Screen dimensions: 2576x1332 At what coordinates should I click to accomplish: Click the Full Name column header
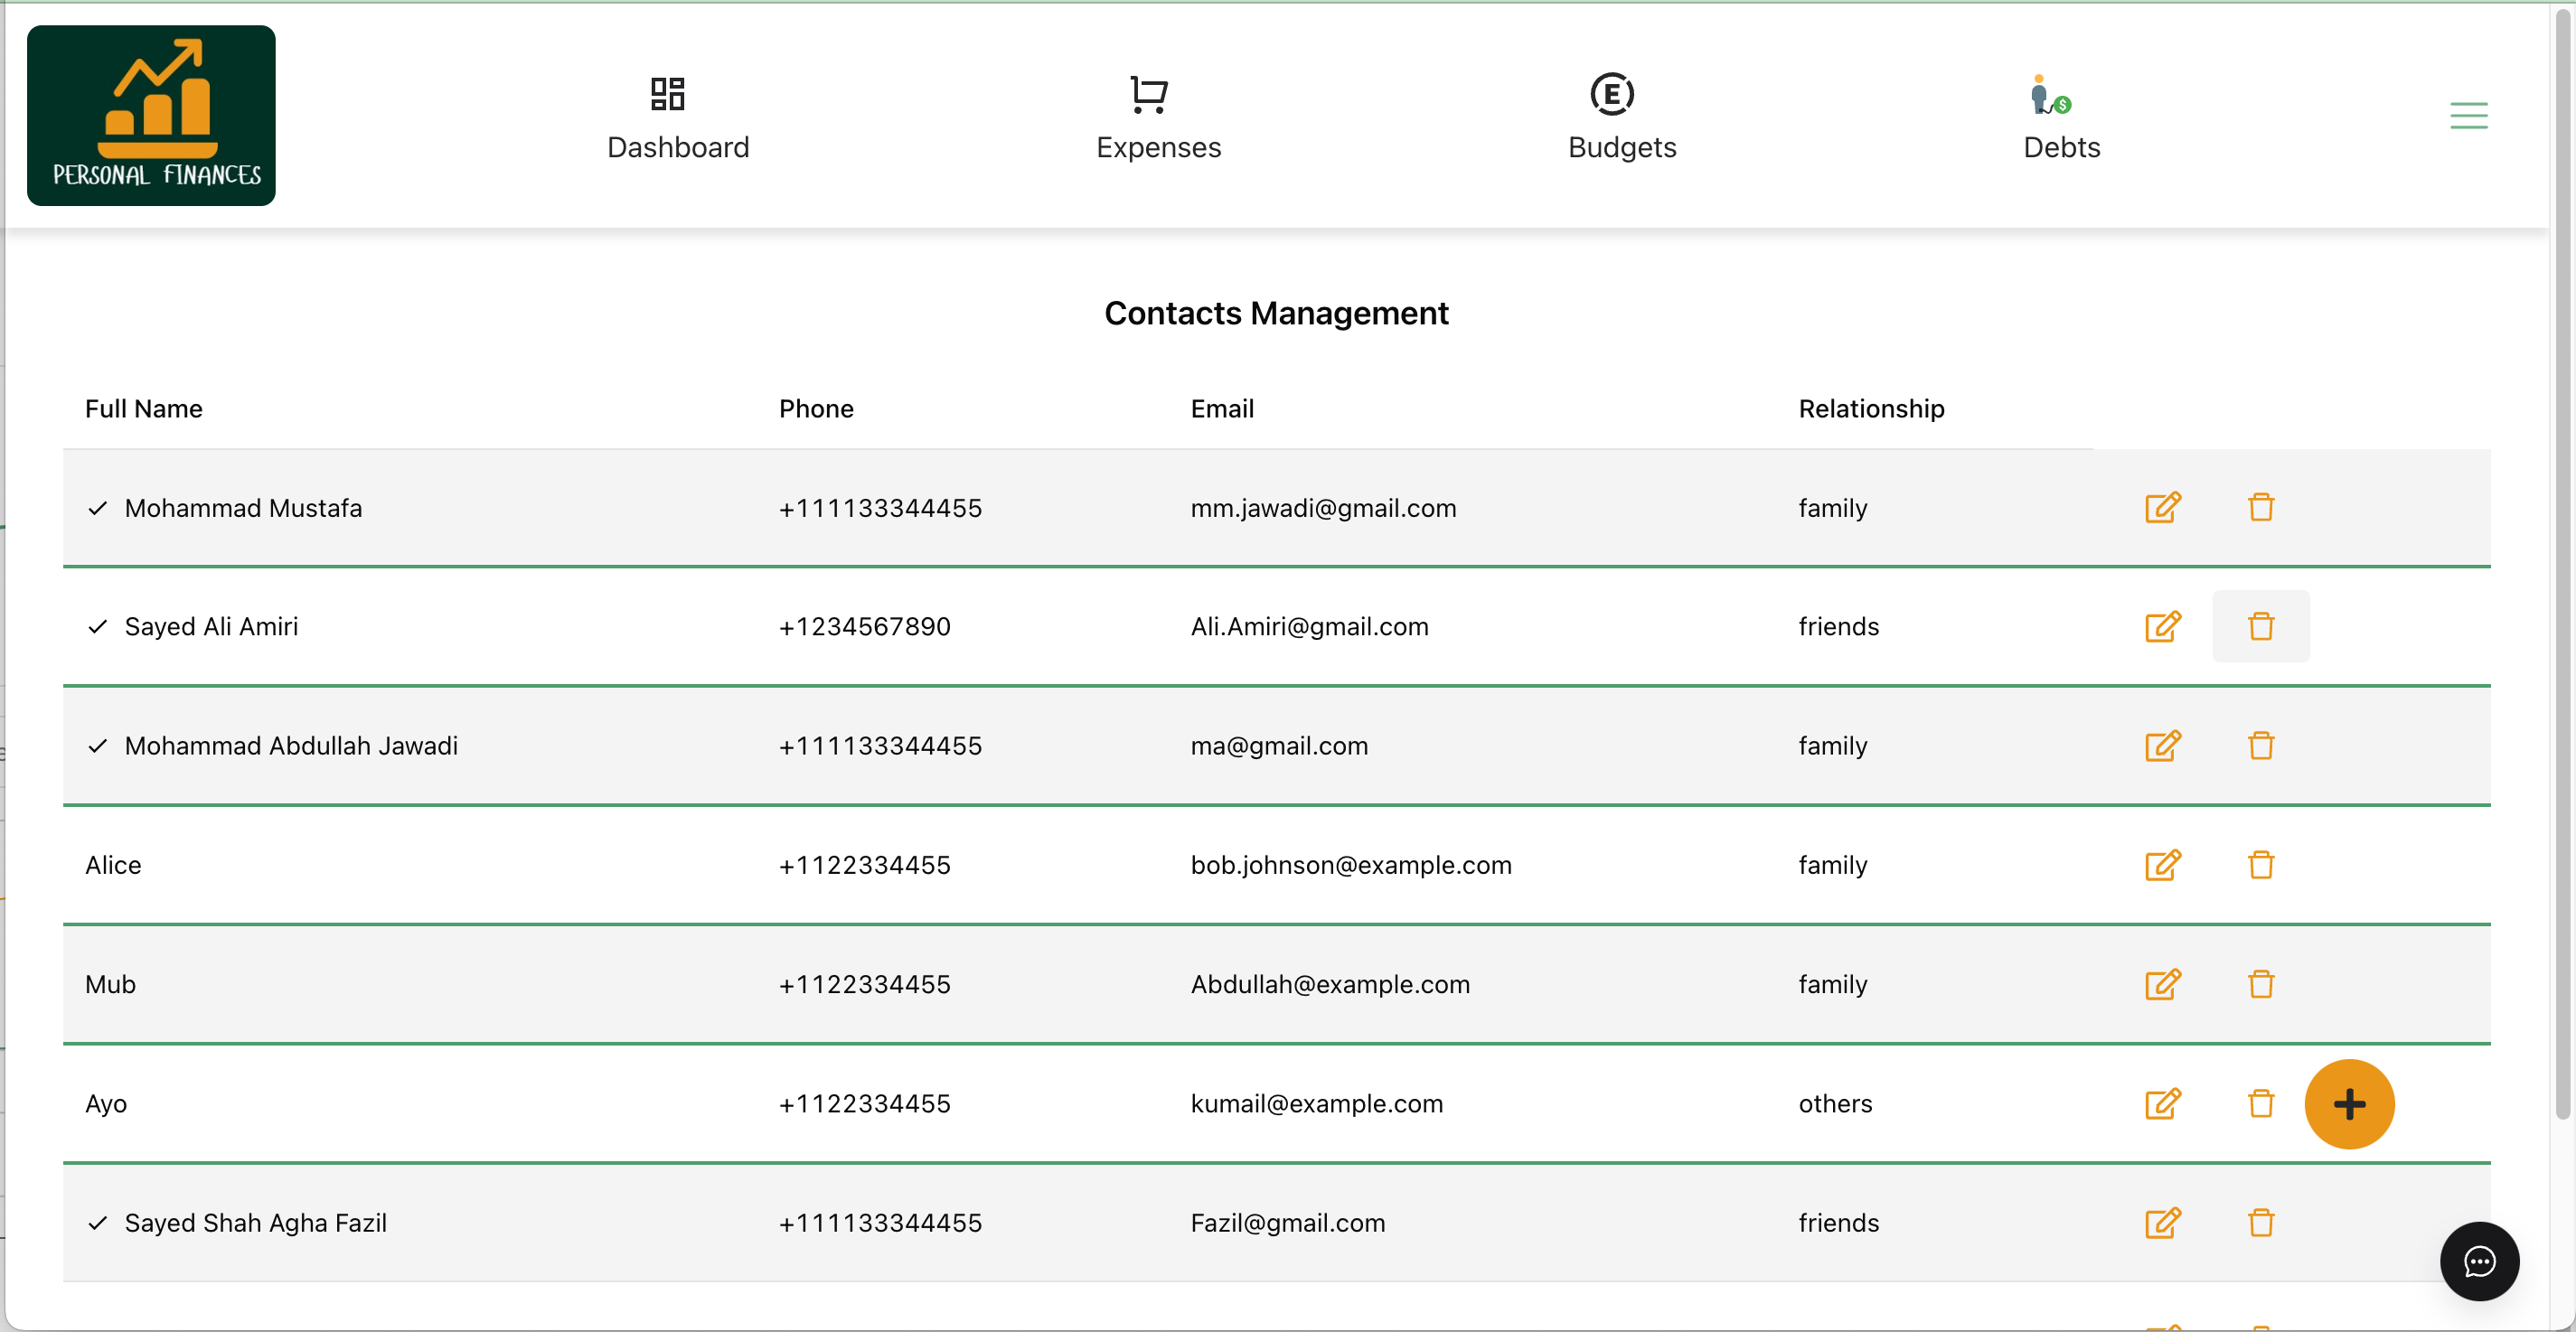pos(144,409)
